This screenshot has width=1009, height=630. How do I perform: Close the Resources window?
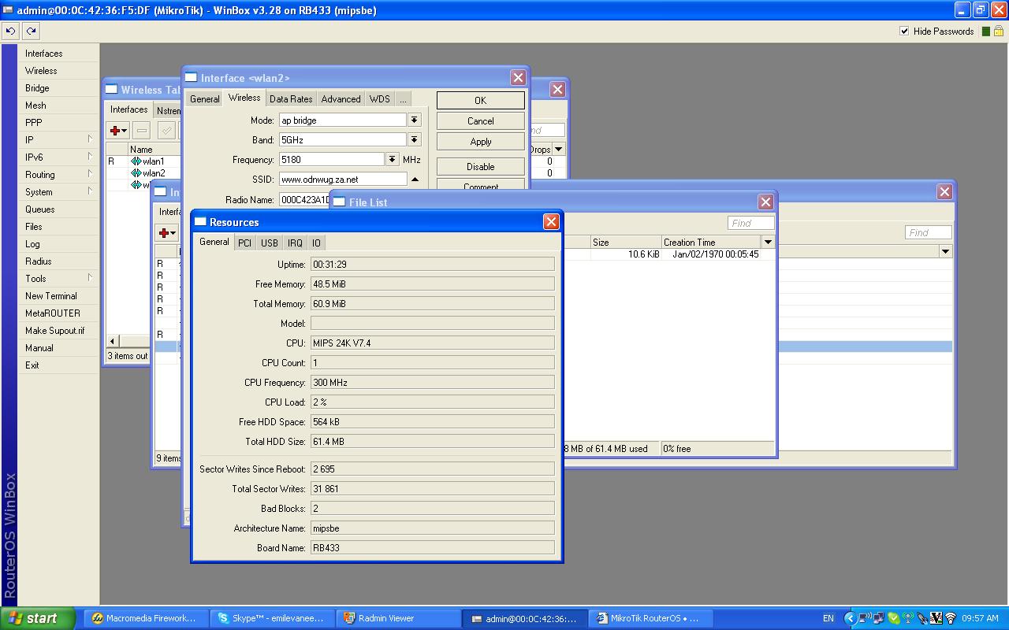click(551, 222)
